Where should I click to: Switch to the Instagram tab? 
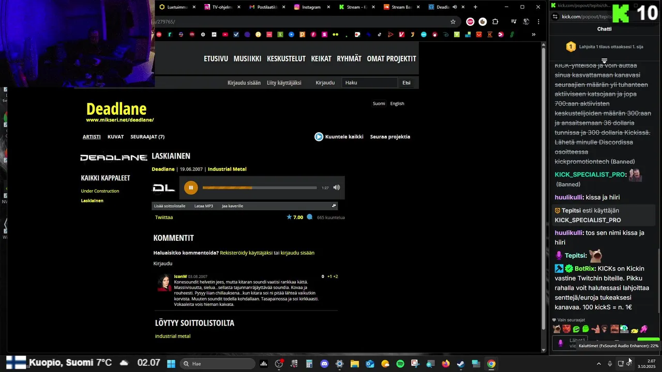point(311,7)
